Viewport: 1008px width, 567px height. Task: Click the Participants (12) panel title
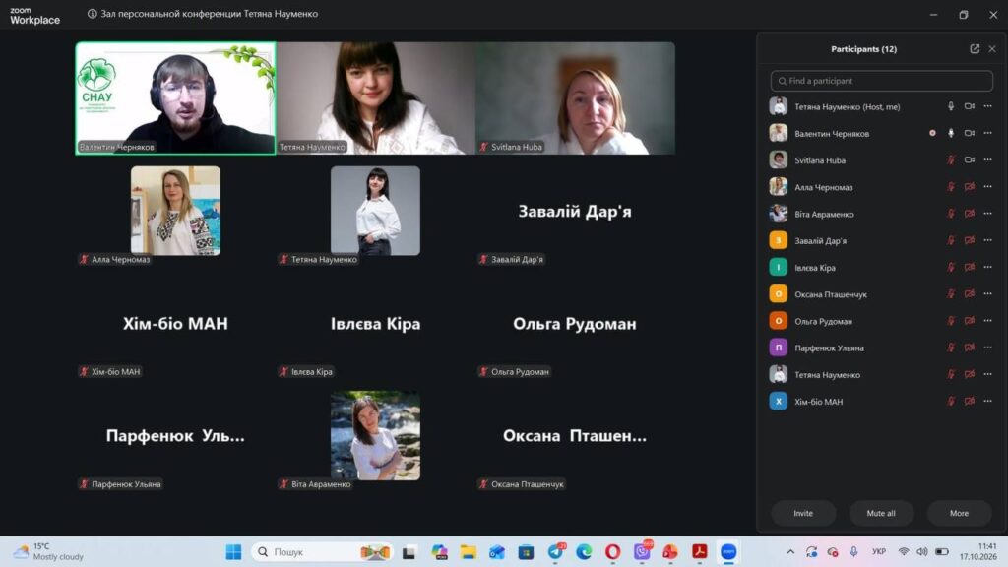863,49
